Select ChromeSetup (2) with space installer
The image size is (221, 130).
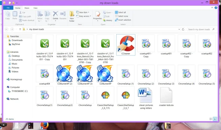click(x=146, y=73)
